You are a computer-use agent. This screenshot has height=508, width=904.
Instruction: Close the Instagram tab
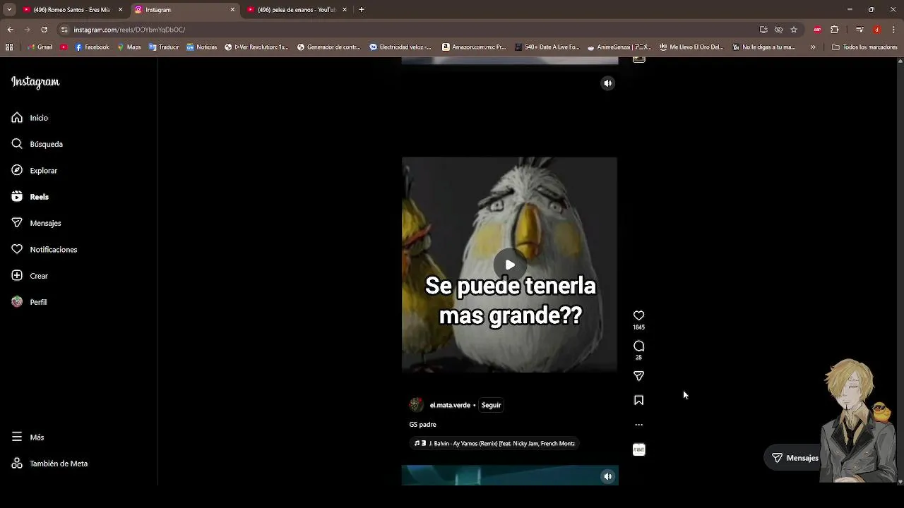pos(232,10)
